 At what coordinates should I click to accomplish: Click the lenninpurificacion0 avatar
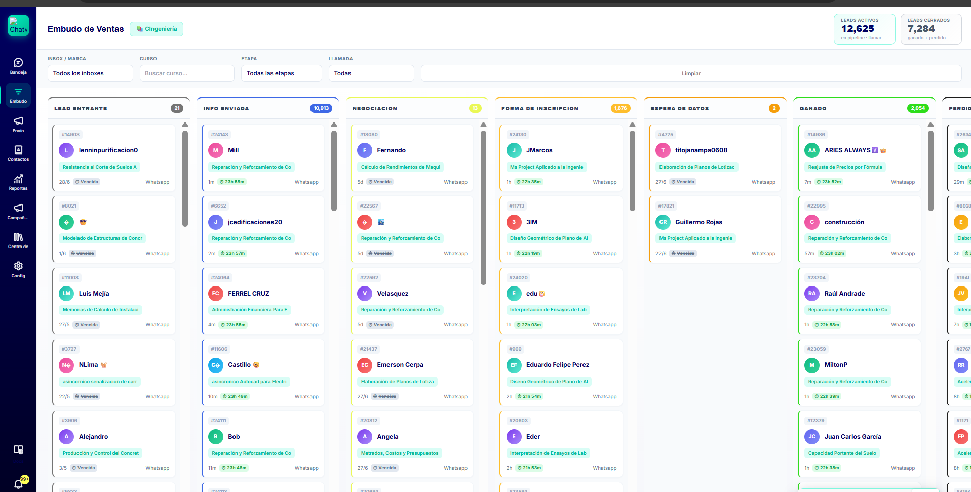point(66,150)
